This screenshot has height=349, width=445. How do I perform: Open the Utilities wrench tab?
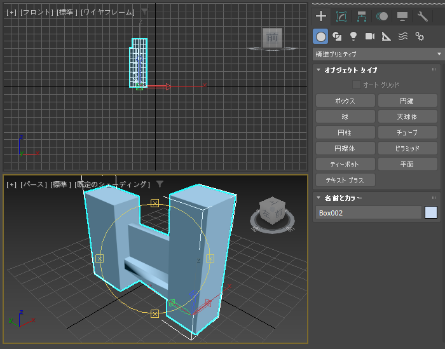[423, 17]
